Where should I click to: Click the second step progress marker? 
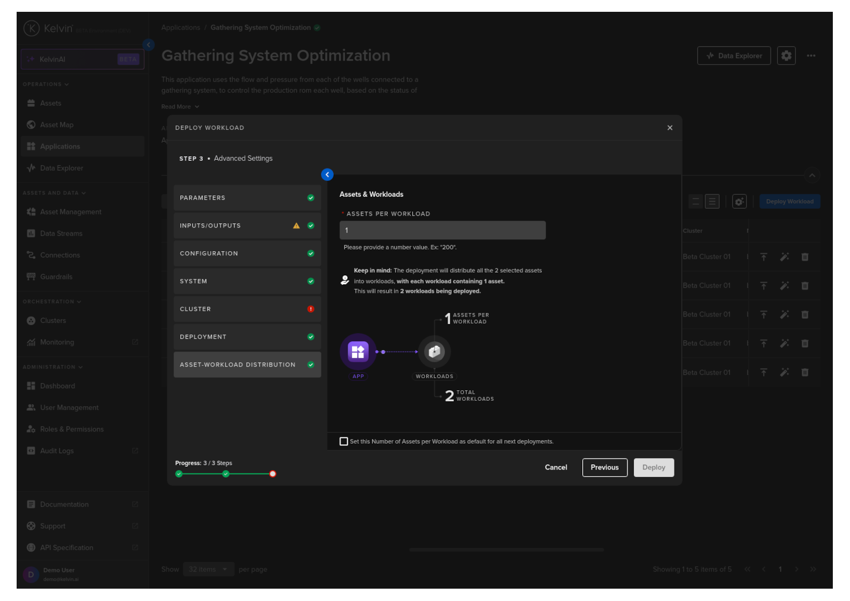[226, 474]
